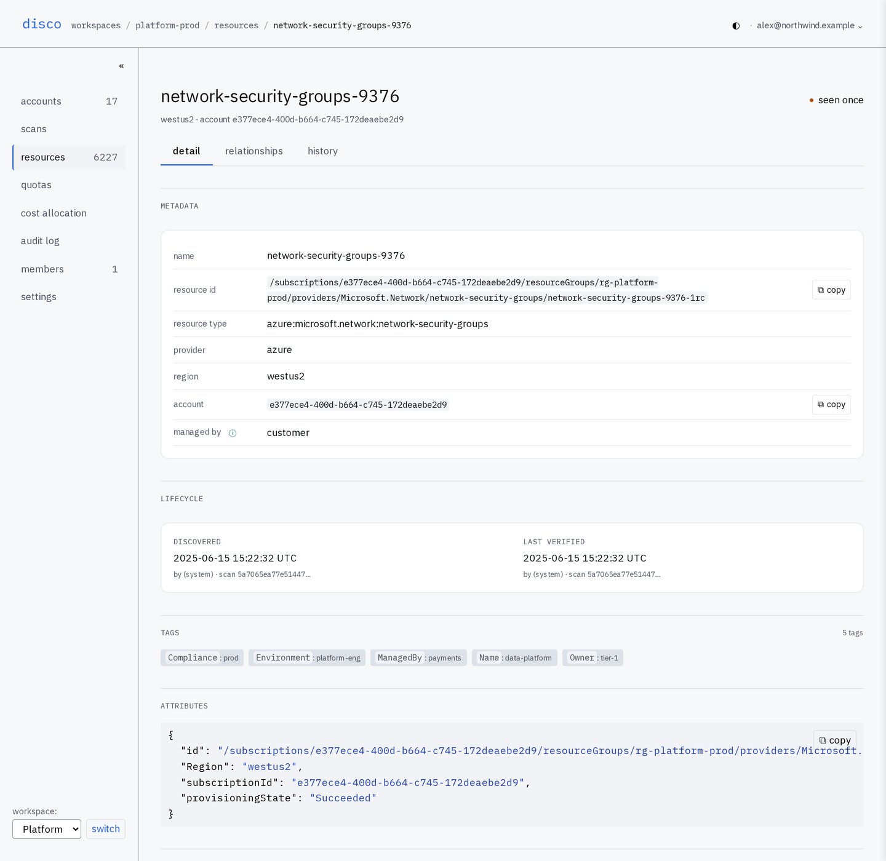Click the 5 tags count label
The height and width of the screenshot is (861, 886).
[853, 633]
